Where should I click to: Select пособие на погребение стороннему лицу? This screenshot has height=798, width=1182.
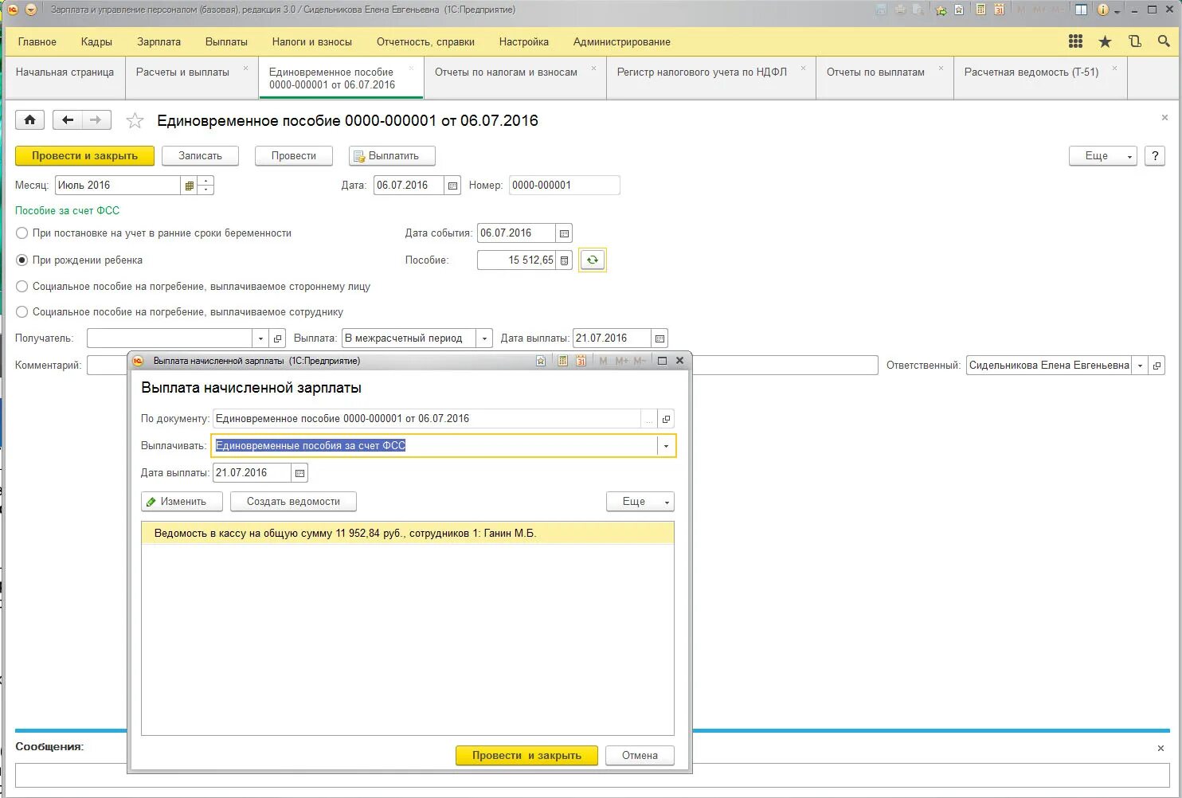[x=22, y=287]
